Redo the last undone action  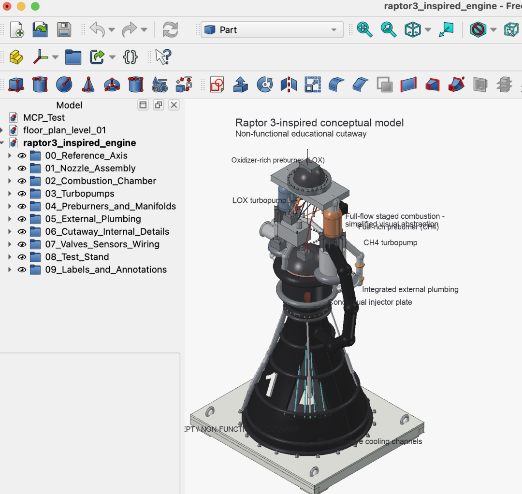click(x=129, y=29)
